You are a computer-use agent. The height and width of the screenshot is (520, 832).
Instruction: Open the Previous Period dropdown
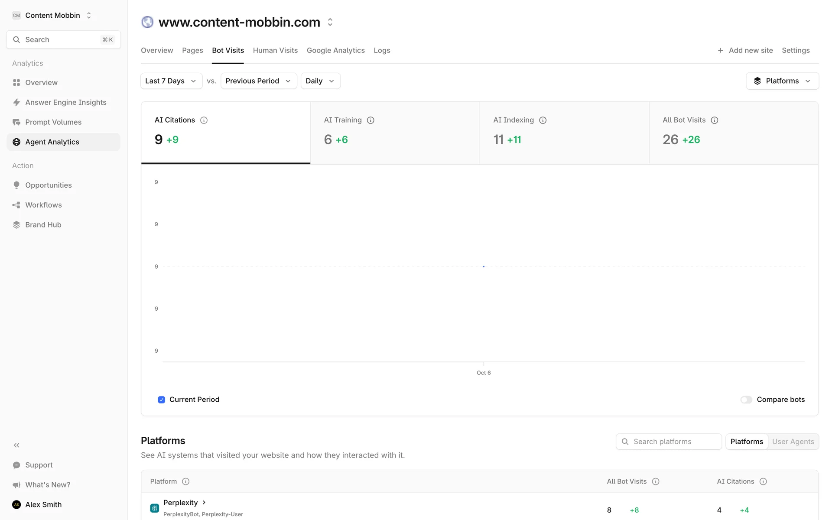tap(258, 81)
